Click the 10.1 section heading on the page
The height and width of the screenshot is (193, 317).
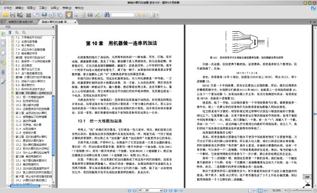coord(100,121)
